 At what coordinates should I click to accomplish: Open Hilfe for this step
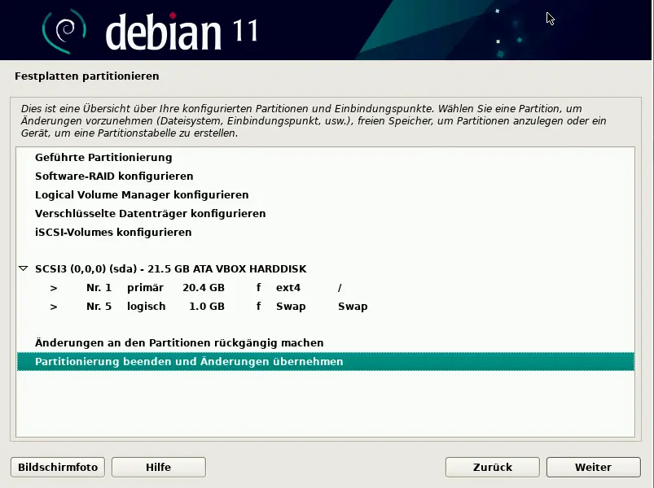point(158,467)
